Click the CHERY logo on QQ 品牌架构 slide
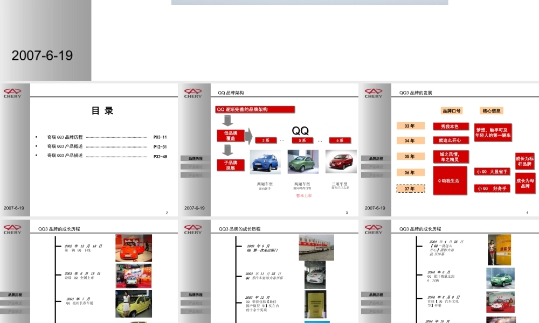Screen dimensions: 539x323 [x=193, y=93]
